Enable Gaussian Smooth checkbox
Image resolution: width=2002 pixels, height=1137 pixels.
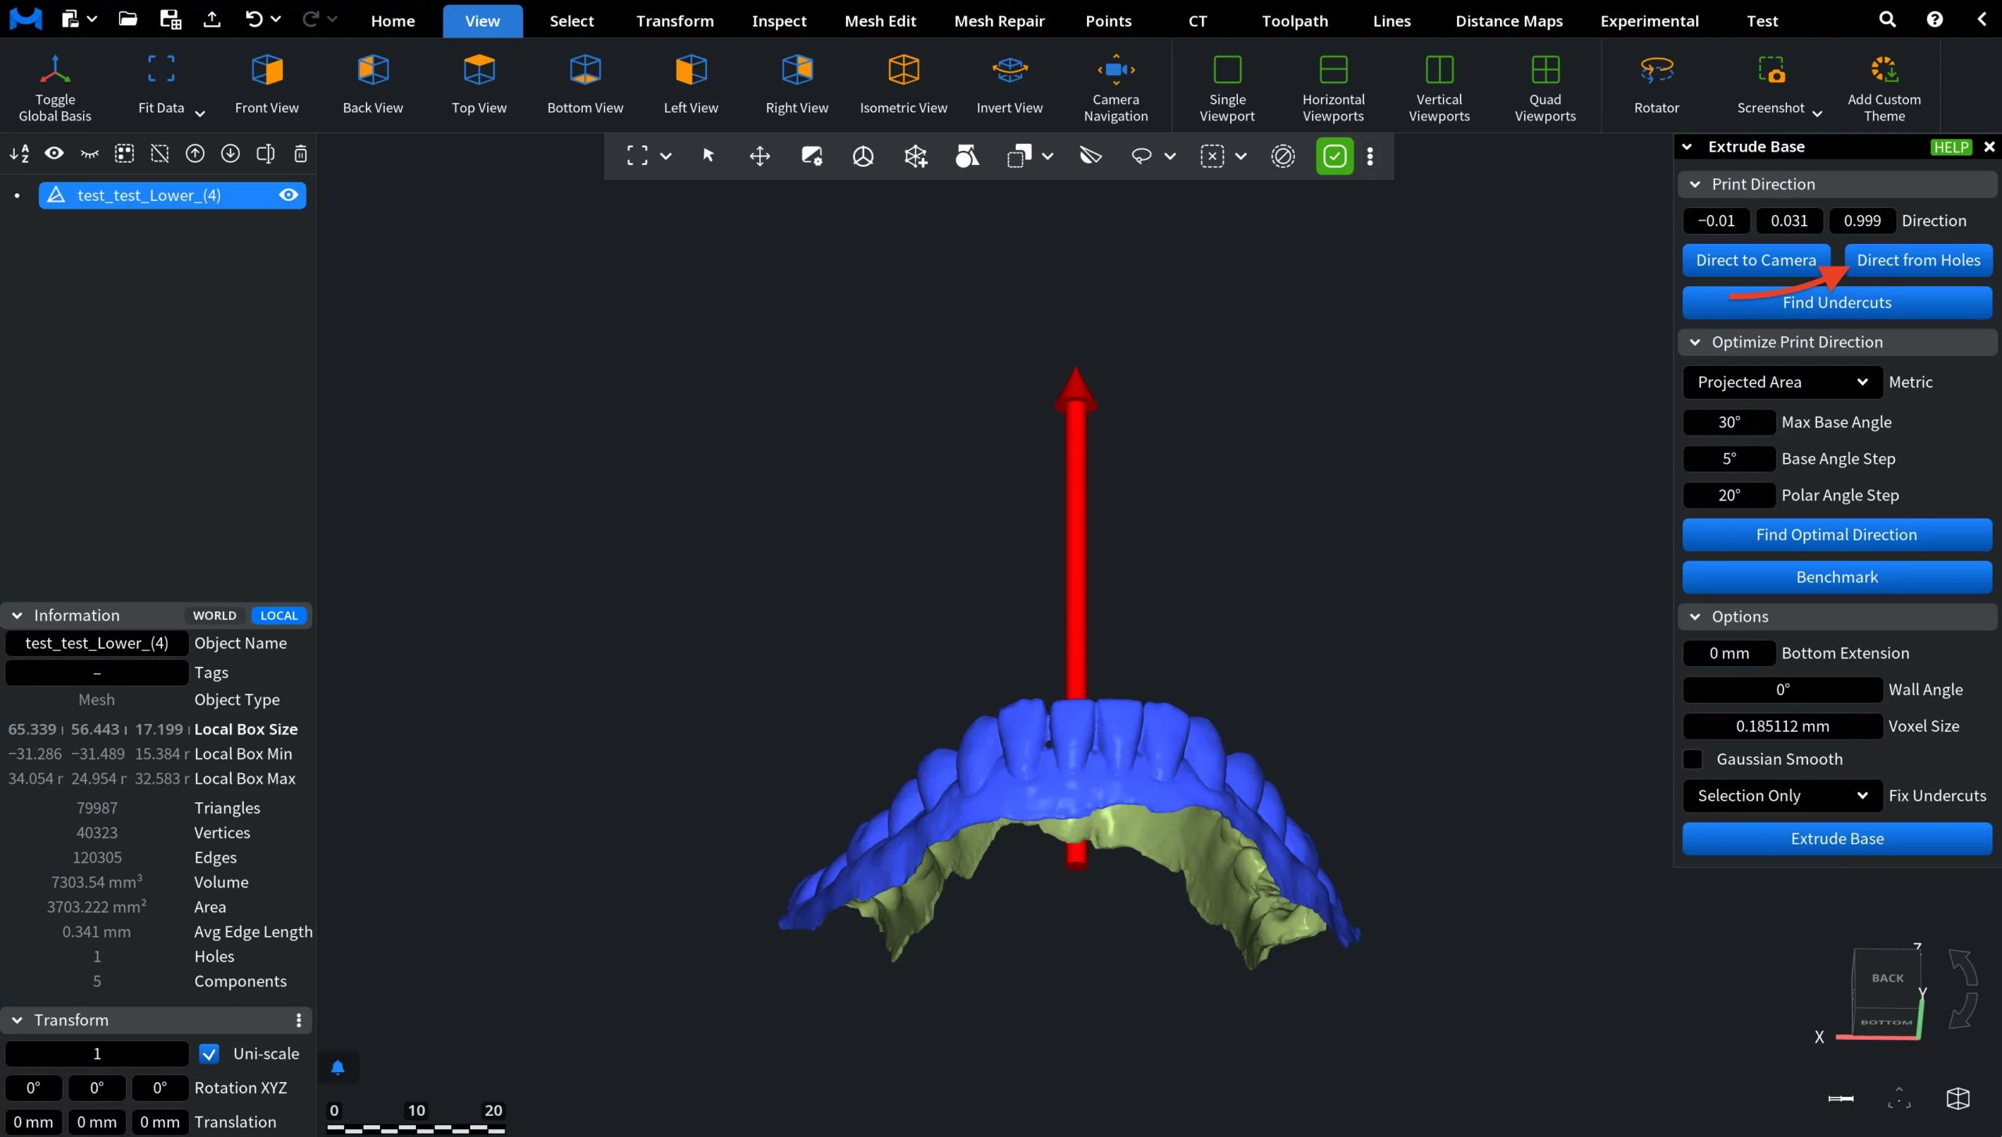pyautogui.click(x=1693, y=759)
